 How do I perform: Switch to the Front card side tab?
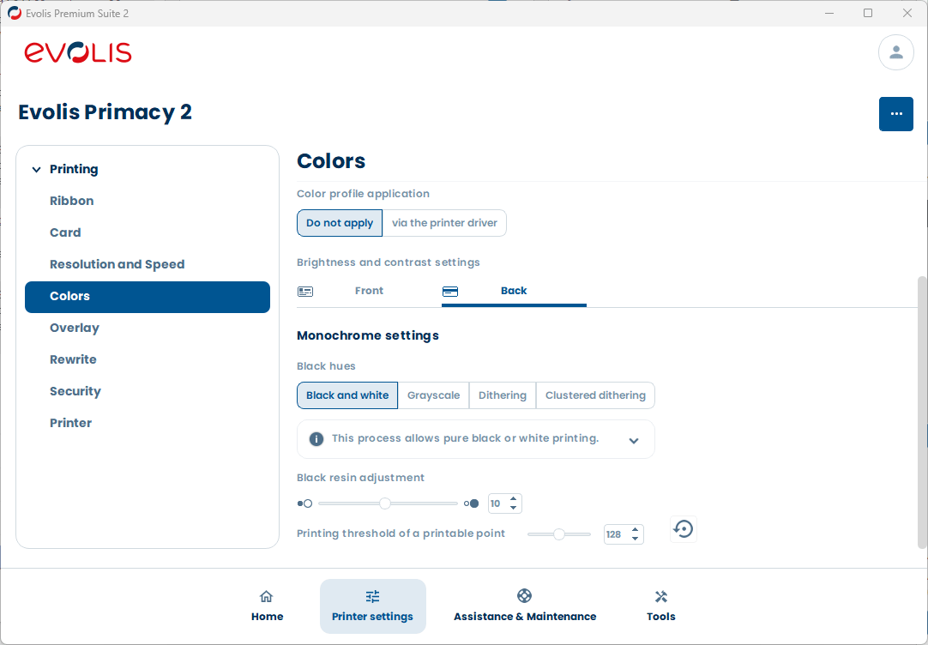tap(369, 291)
